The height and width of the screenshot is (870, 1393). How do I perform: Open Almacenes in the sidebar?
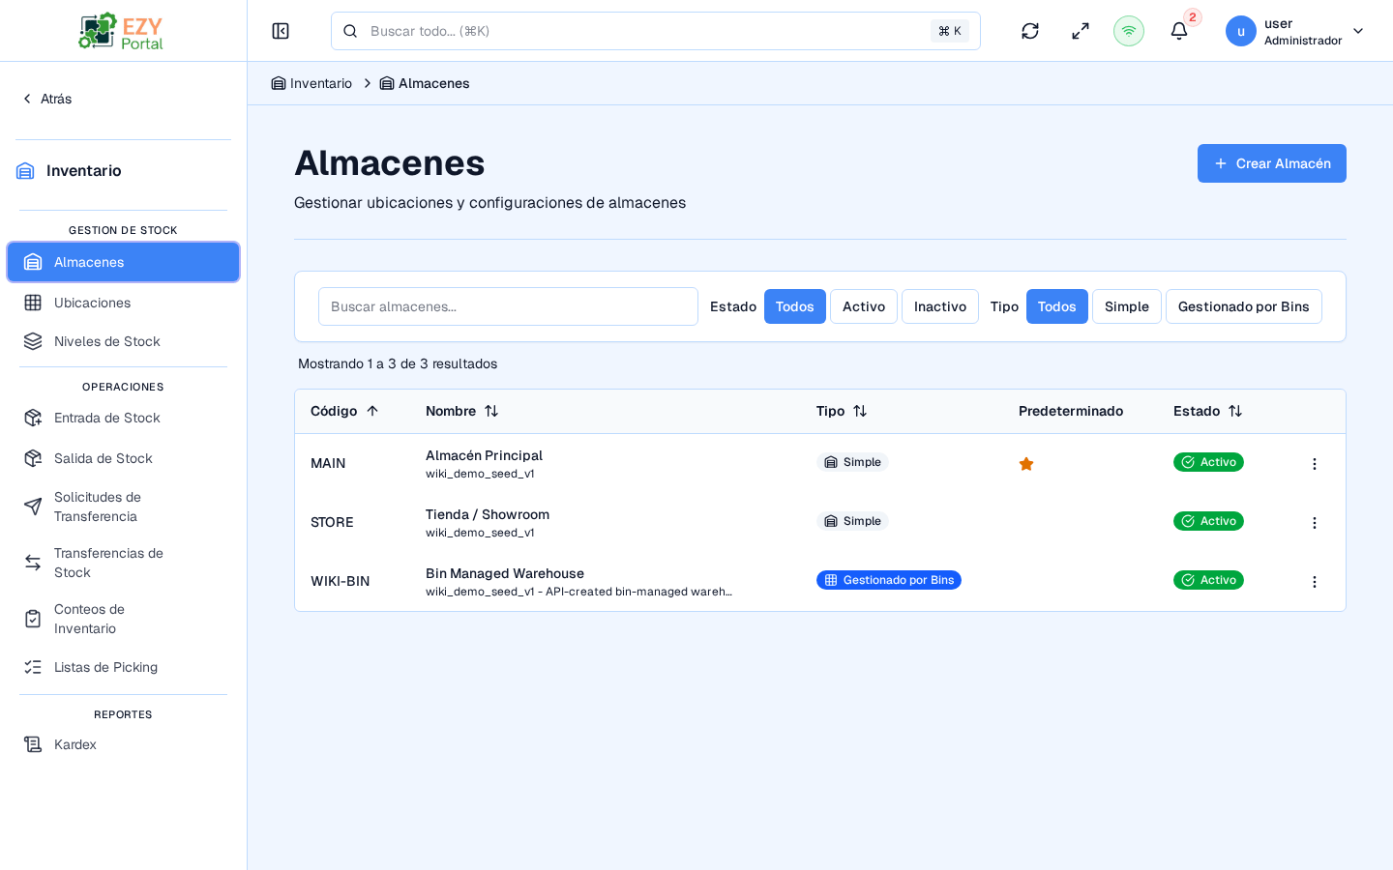click(x=123, y=262)
